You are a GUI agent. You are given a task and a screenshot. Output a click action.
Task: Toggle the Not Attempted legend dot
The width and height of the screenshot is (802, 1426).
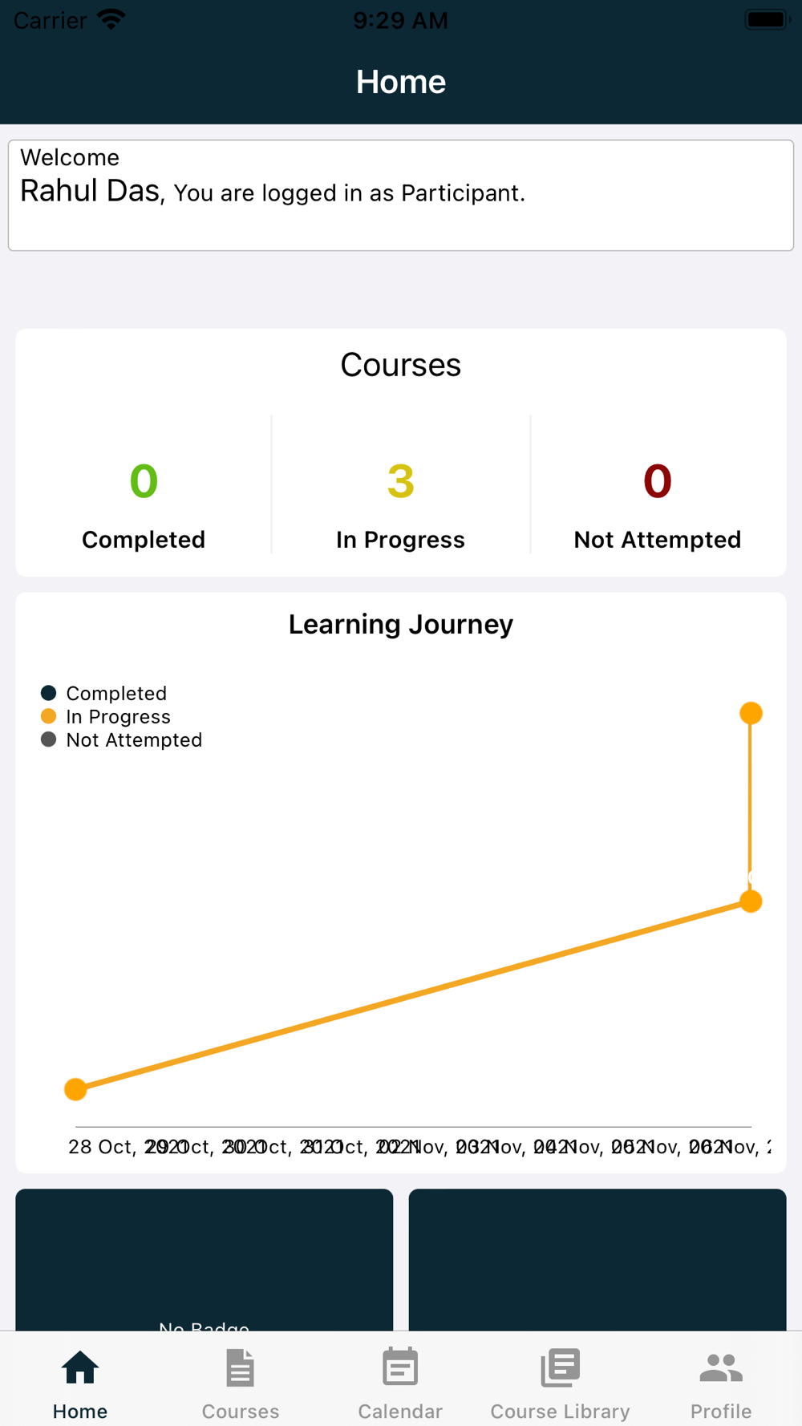pos(49,739)
